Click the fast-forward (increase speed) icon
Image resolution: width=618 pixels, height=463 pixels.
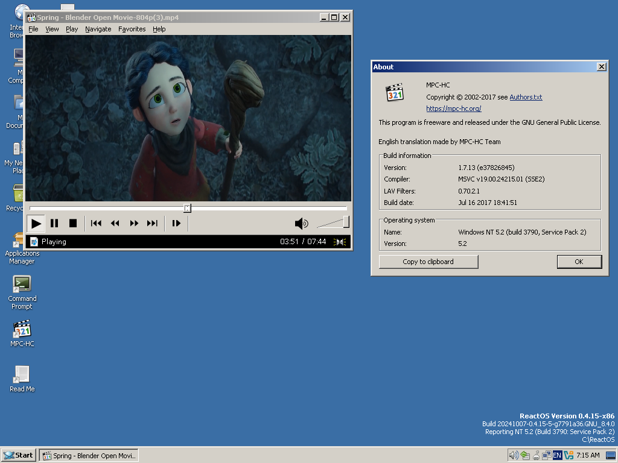pyautogui.click(x=134, y=224)
